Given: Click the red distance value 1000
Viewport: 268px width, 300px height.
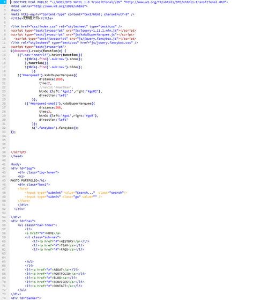Looking at the screenshot, I should [59, 79].
